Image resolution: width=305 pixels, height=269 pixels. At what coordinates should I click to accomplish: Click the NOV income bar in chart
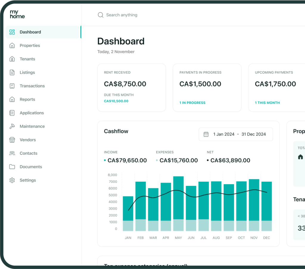254,200
